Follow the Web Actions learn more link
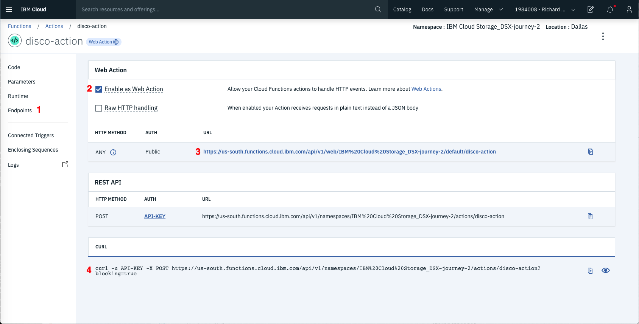 coord(426,89)
